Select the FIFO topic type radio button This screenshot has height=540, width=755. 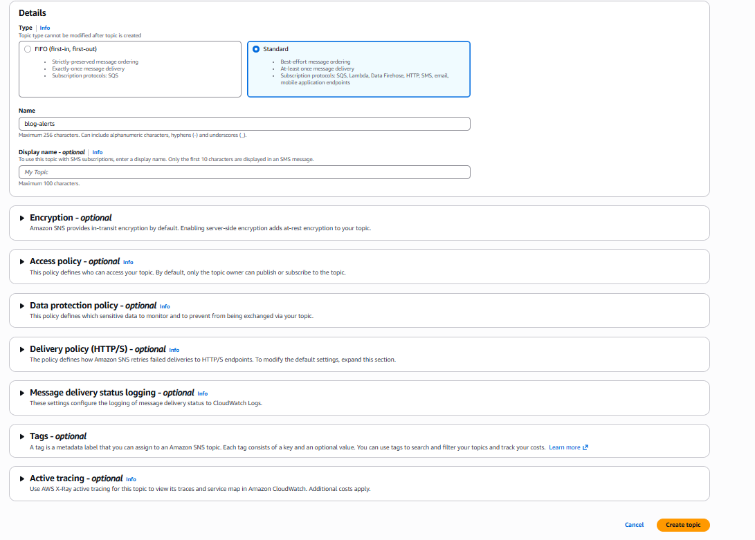click(28, 48)
